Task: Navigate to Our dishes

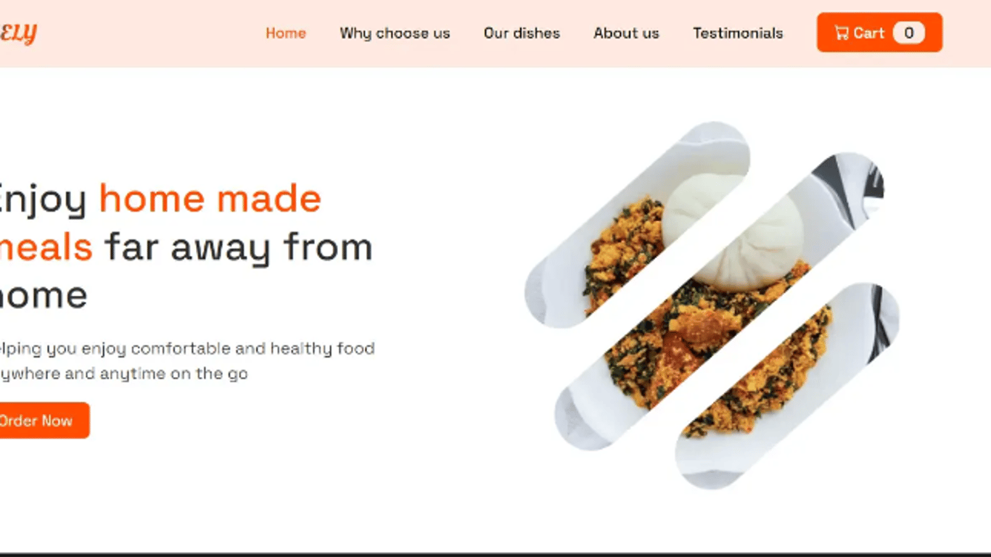Action: click(522, 33)
